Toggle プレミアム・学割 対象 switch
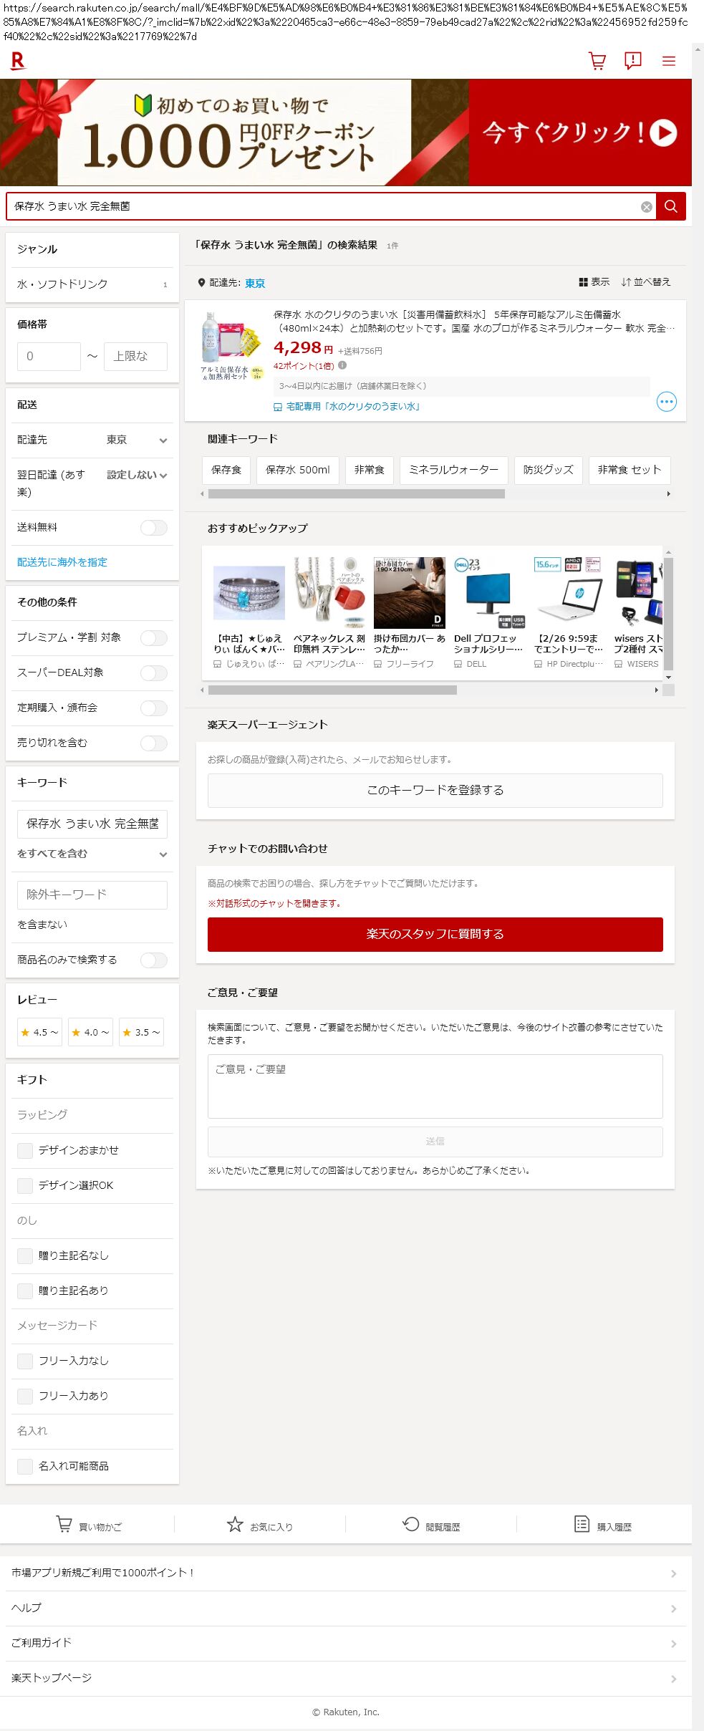 click(x=154, y=637)
